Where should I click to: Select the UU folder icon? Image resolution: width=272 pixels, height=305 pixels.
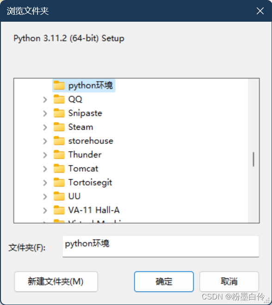click(59, 196)
